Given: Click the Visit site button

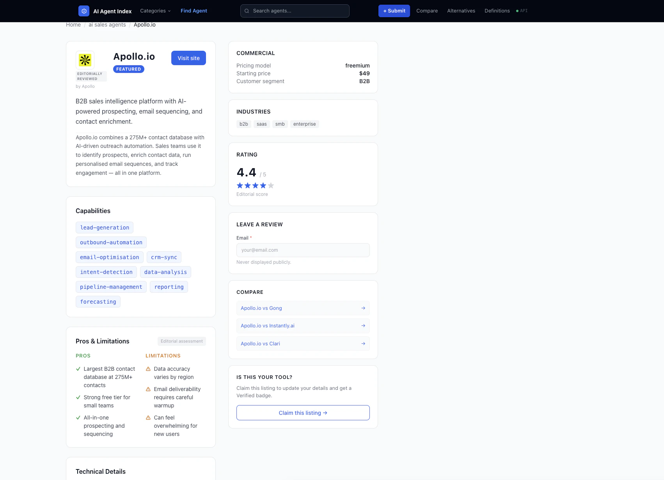Looking at the screenshot, I should point(188,58).
